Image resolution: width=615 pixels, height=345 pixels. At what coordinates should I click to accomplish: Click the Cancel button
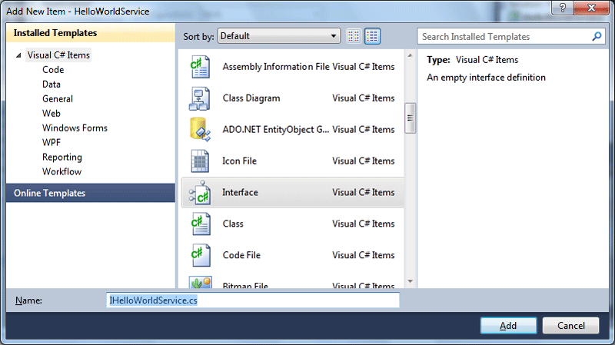tap(570, 325)
